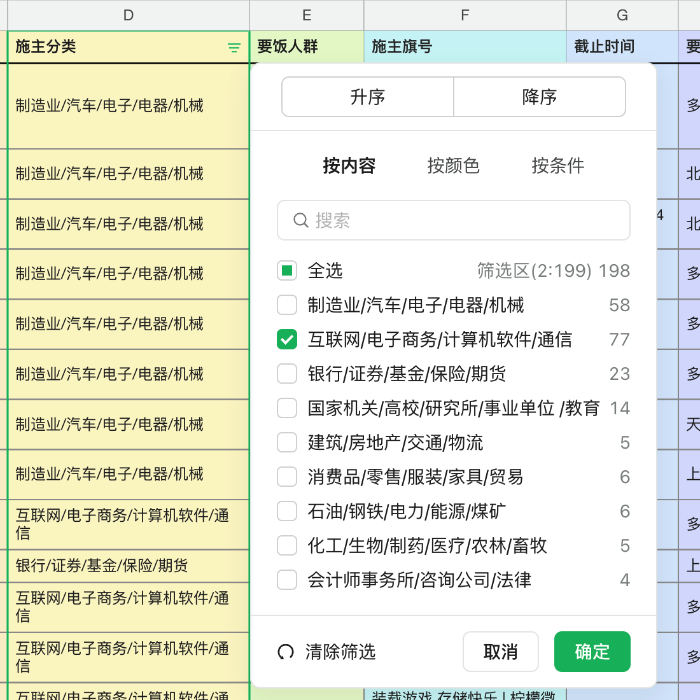This screenshot has width=700, height=700.
Task: Click the magnifier icon in search box
Action: click(300, 221)
